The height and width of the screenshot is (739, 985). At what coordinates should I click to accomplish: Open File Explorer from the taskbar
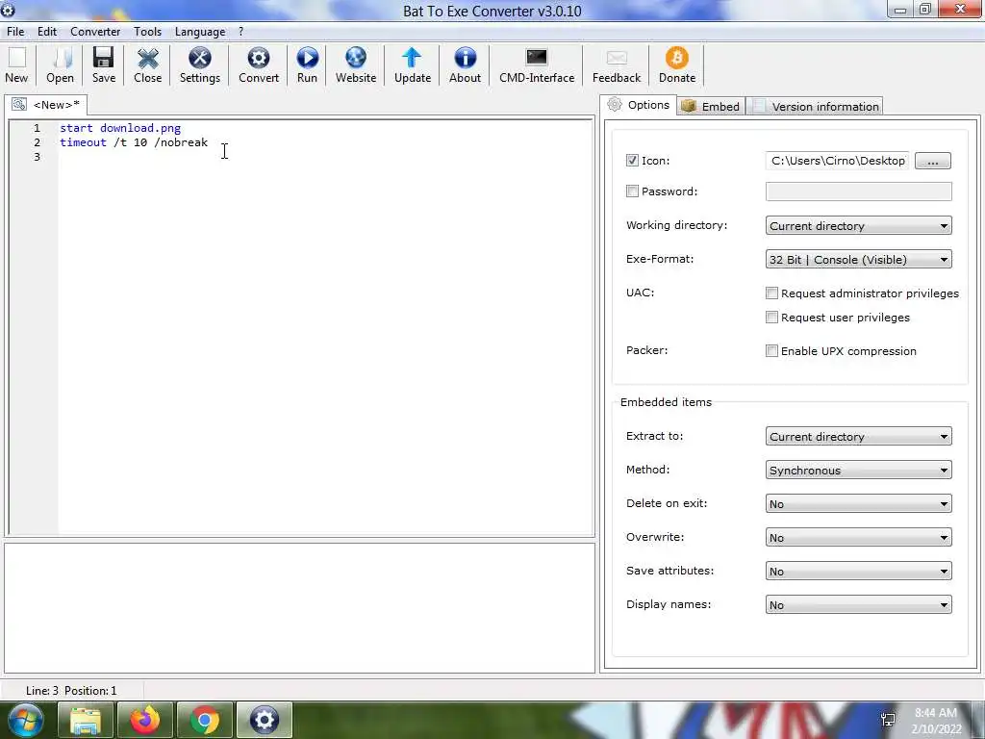(86, 720)
